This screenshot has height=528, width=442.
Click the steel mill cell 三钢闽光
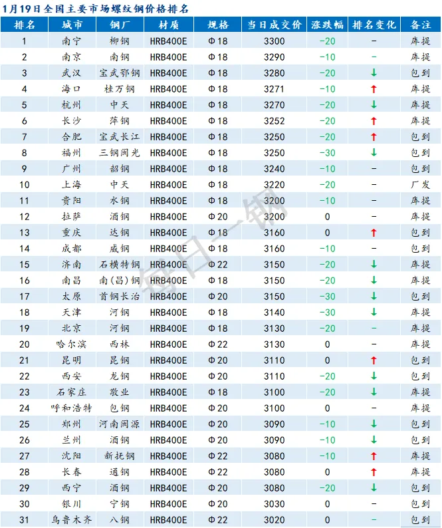point(120,152)
